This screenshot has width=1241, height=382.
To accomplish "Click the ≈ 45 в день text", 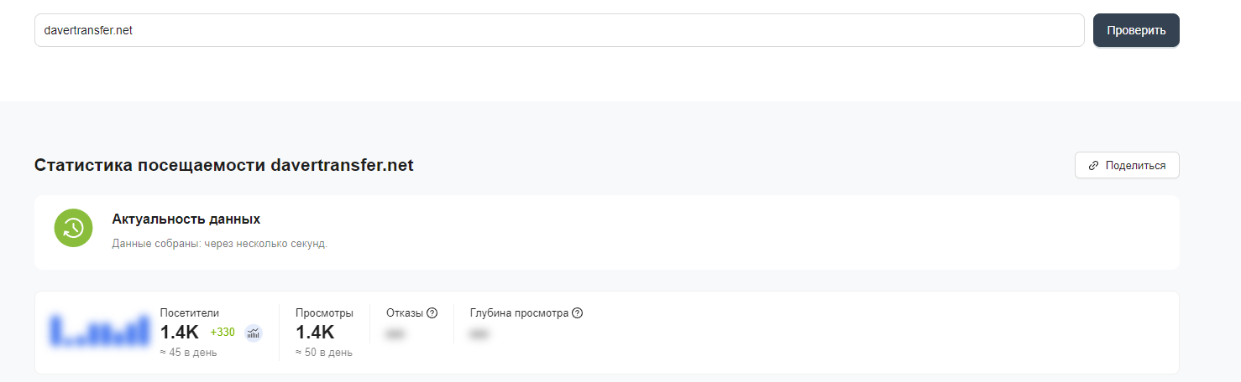I will [x=189, y=353].
